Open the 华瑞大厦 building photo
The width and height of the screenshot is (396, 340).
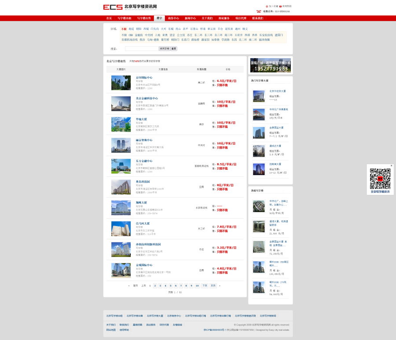pos(121,124)
